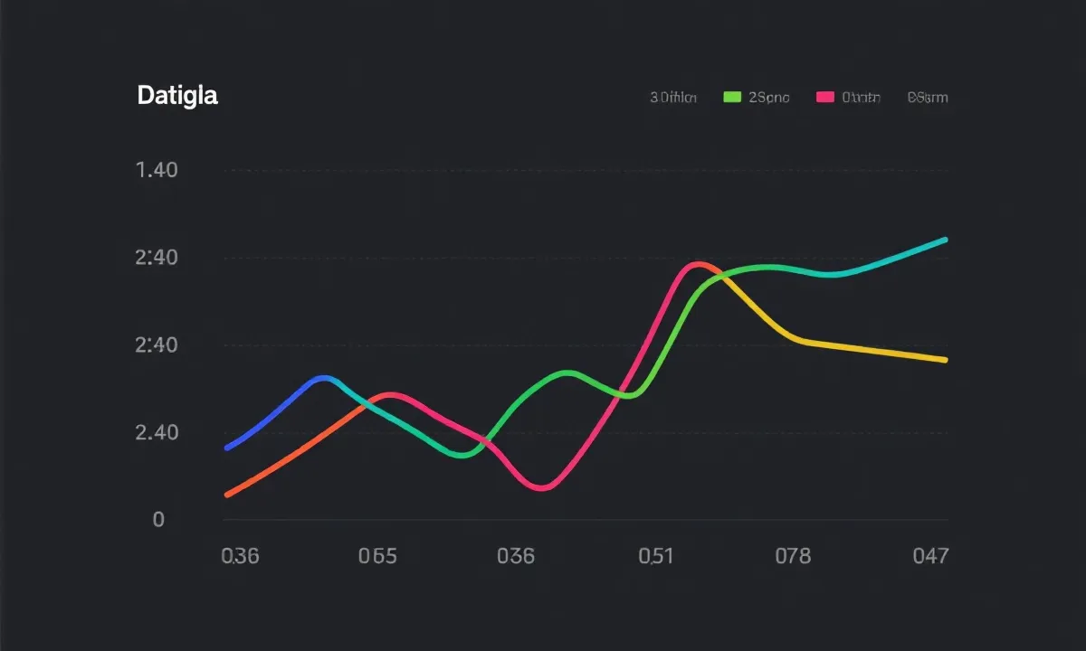Select the 1.40 y-axis label
The image size is (1086, 651).
click(x=156, y=170)
